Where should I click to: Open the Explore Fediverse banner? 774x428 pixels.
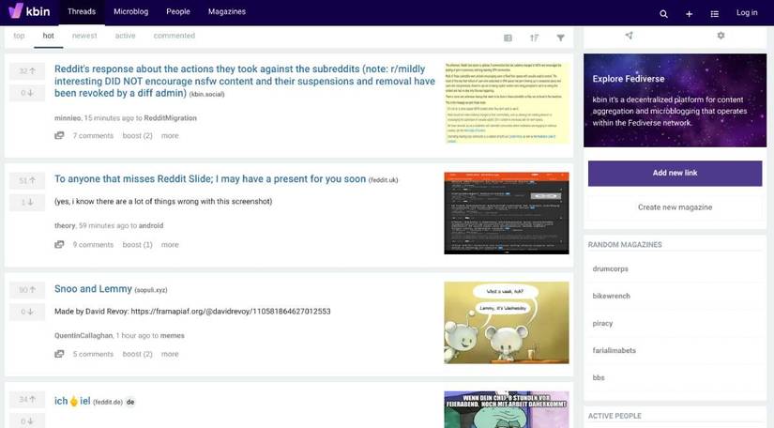pyautogui.click(x=675, y=100)
